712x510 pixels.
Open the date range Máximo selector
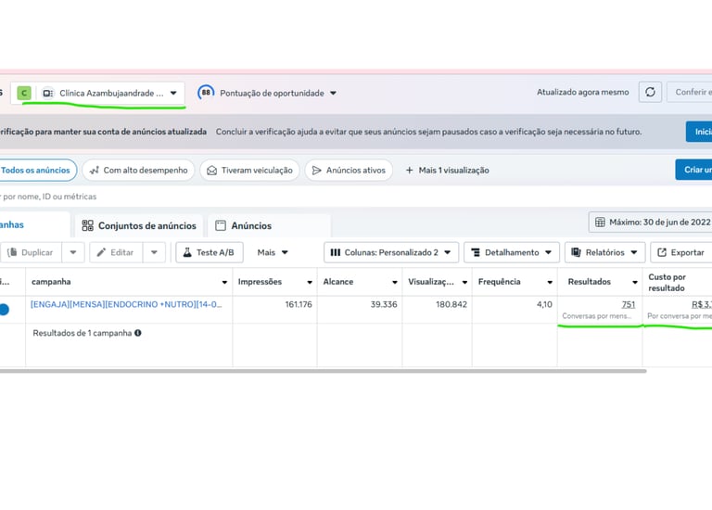[650, 222]
